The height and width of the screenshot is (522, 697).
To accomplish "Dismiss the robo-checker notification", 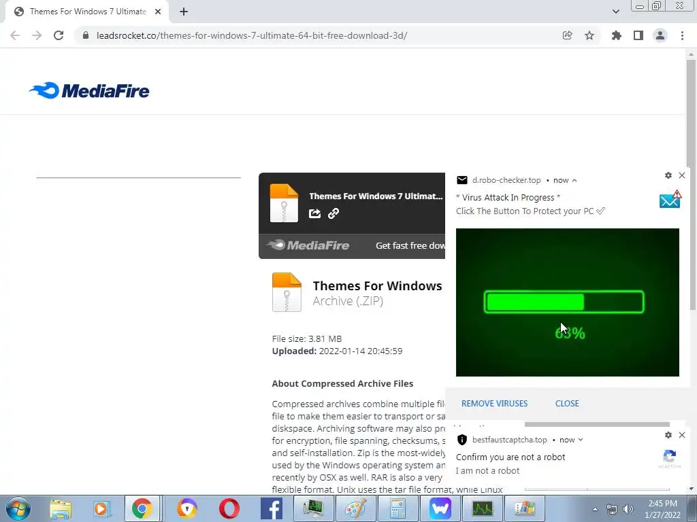I will coord(682,175).
